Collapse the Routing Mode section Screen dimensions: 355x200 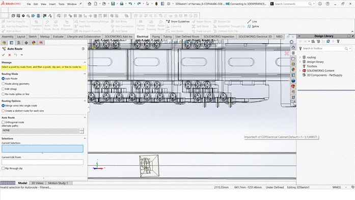click(85, 74)
